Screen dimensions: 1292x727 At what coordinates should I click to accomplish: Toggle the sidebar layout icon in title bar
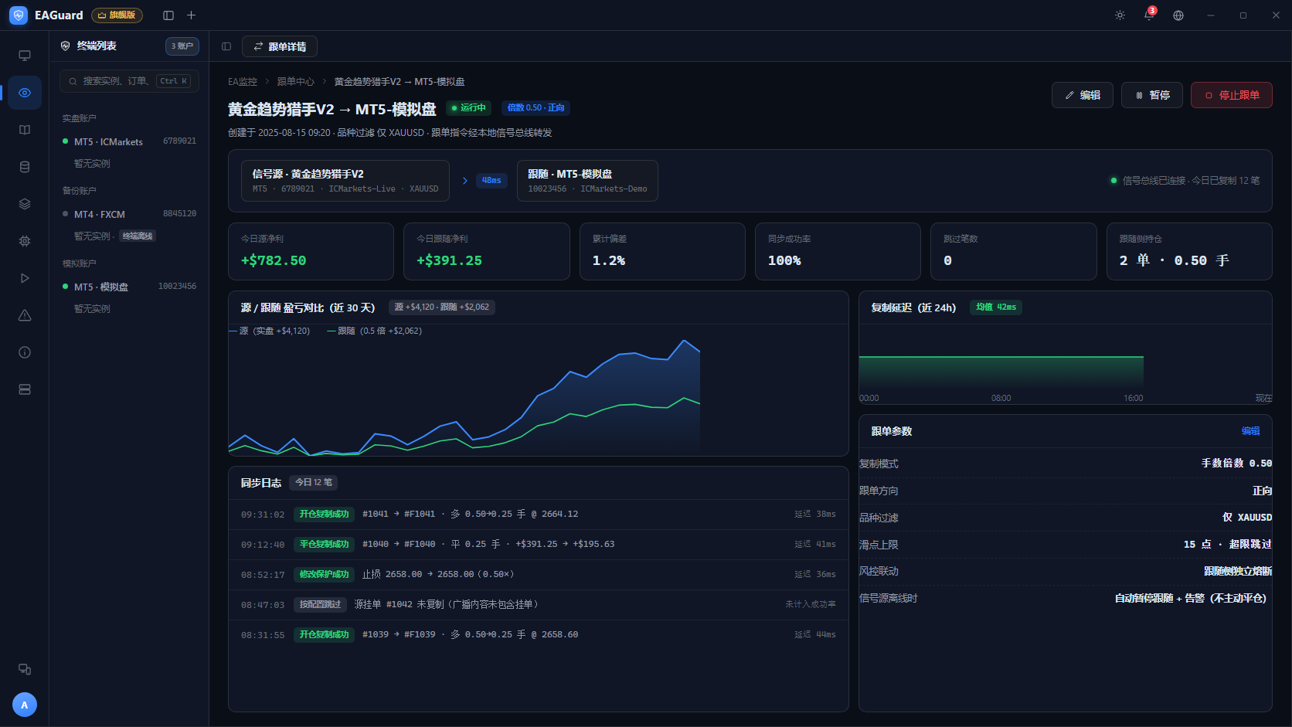pyautogui.click(x=168, y=15)
